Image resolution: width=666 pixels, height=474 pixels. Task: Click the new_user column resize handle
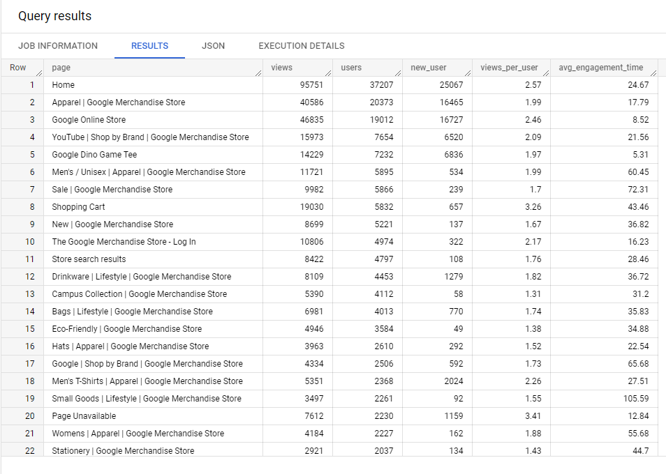467,73
